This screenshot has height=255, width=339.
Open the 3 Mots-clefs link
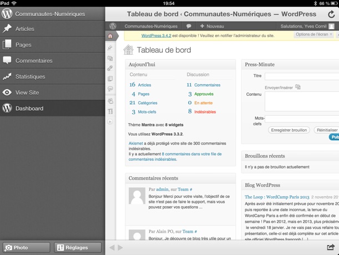coord(144,112)
